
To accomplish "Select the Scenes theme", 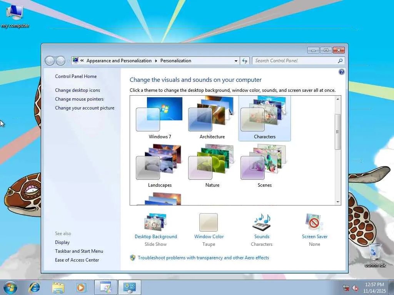I will tap(265, 166).
